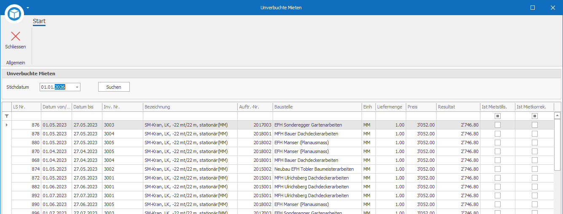Select the Start ribbon tab
Image resolution: width=563 pixels, height=214 pixels.
click(39, 21)
